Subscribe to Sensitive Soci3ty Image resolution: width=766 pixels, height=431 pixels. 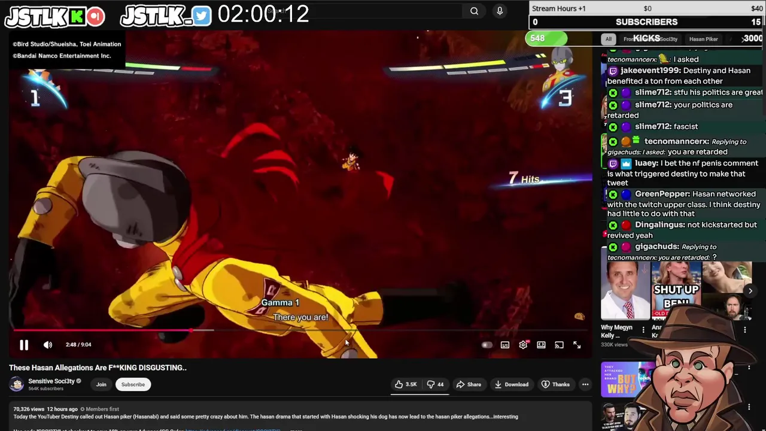(x=133, y=384)
